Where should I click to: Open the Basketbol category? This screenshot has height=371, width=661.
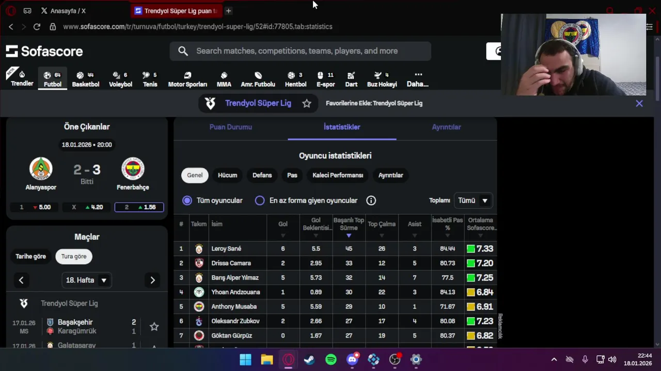(85, 79)
